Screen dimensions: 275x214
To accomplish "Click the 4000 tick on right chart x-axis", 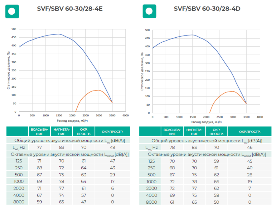I will click(259, 117).
